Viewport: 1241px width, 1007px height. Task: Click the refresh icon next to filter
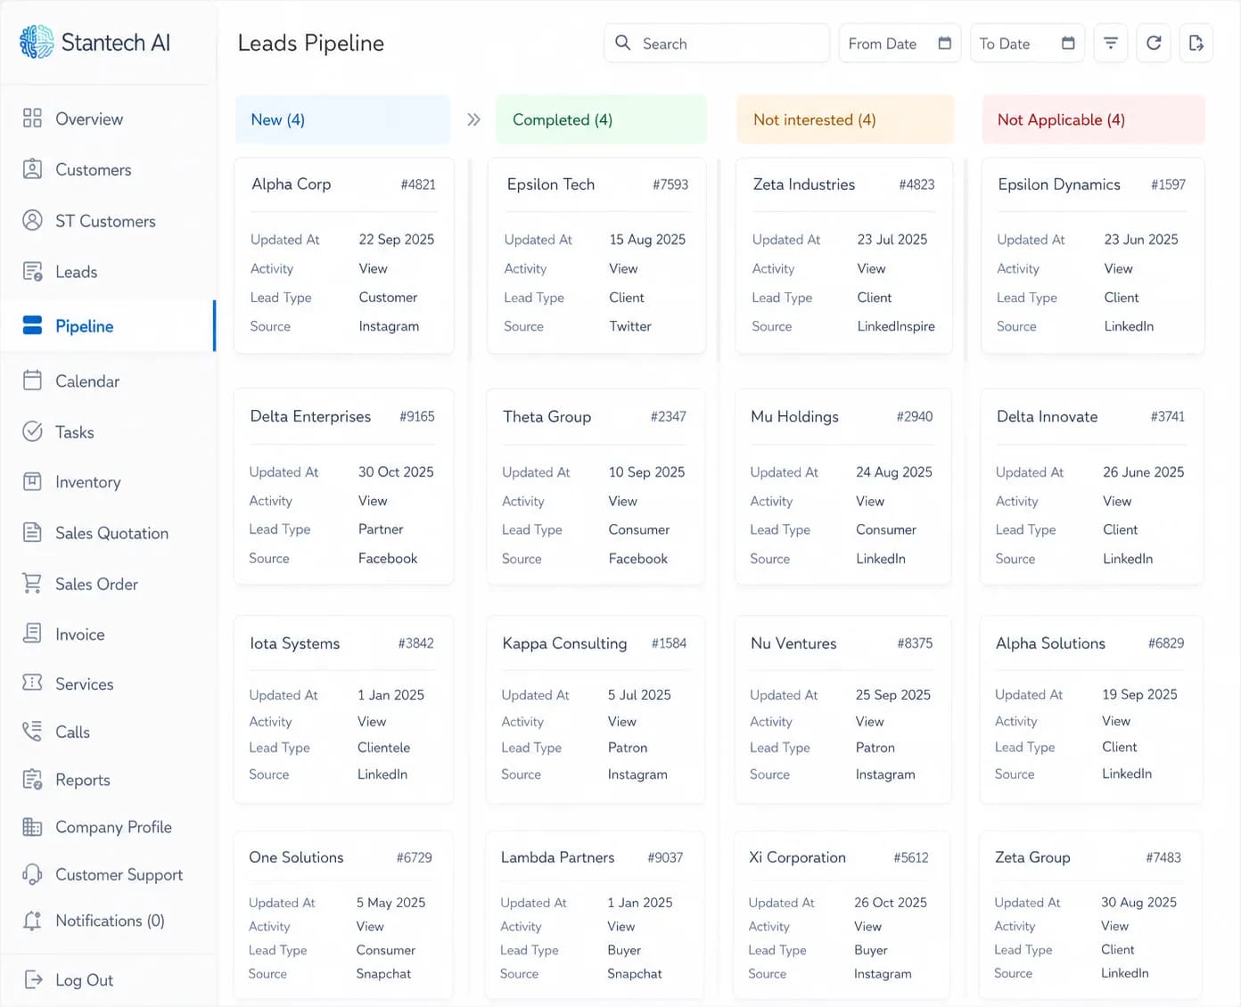point(1154,43)
